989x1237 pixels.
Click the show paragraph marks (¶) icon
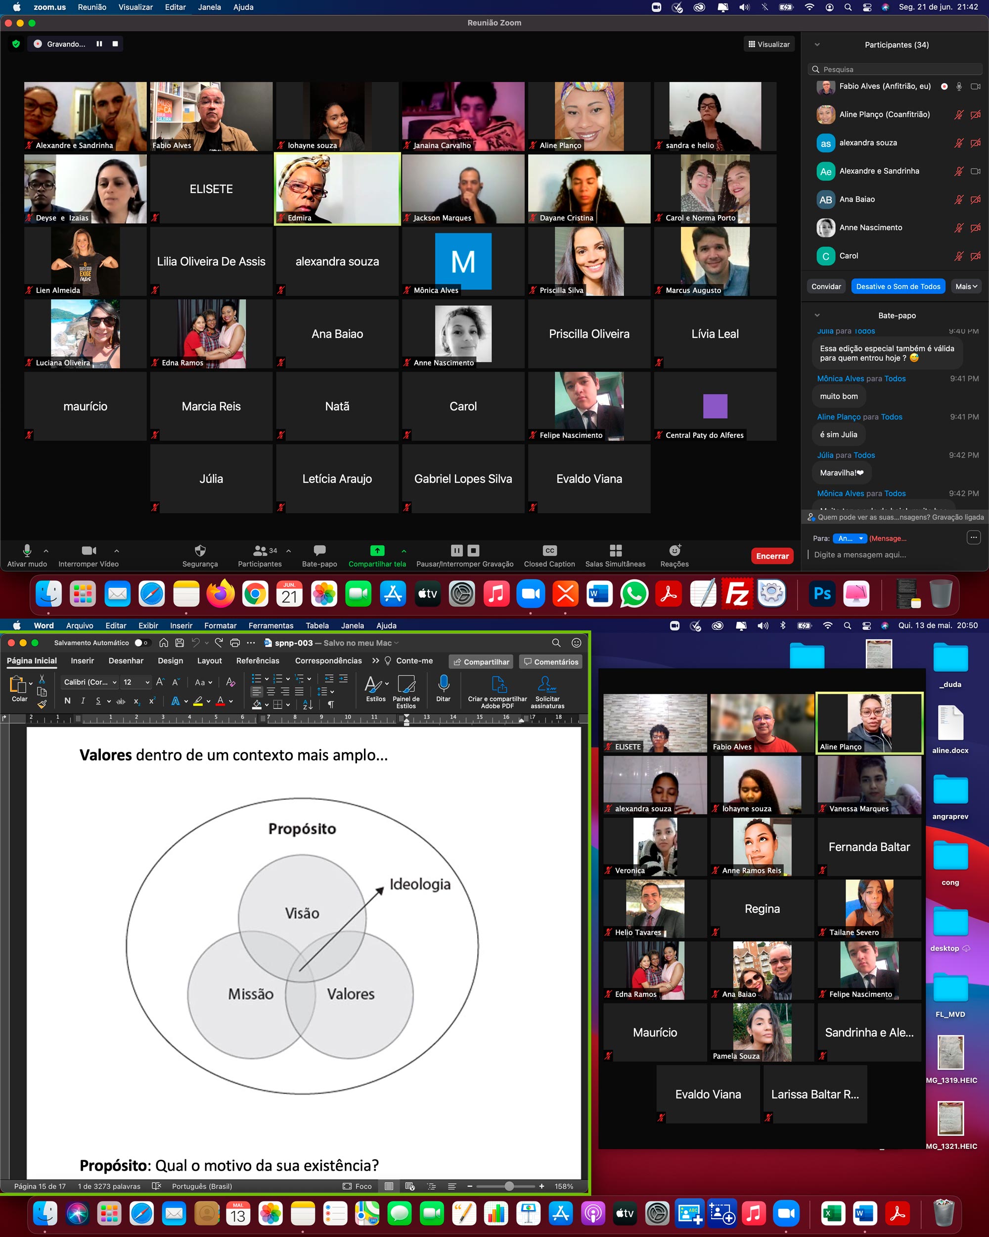point(330,705)
